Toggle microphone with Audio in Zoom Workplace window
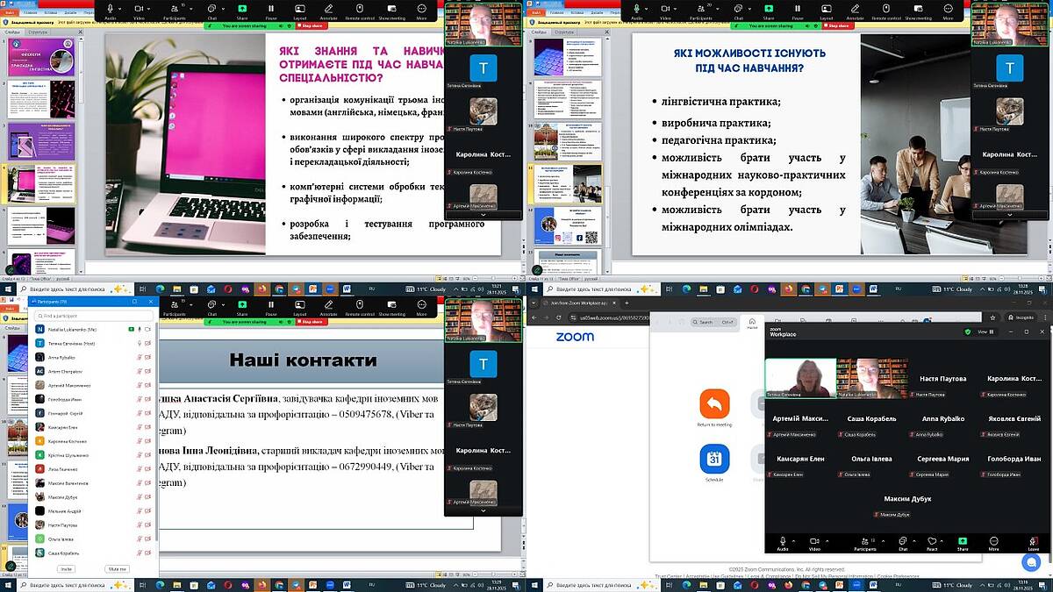This screenshot has height=592, width=1053. click(x=782, y=540)
